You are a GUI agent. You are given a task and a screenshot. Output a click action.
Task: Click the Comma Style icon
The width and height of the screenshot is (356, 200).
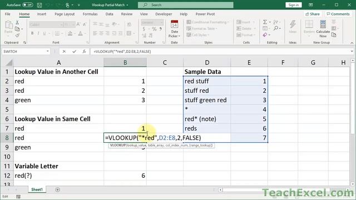coord(161,29)
